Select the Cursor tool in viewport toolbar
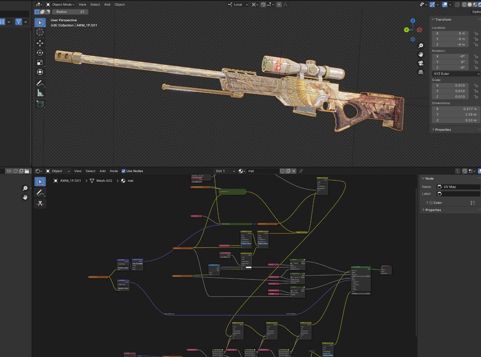 40,32
